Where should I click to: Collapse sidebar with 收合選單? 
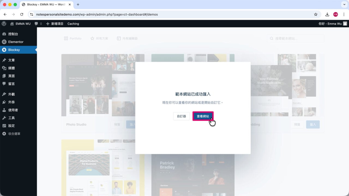[x=18, y=134]
